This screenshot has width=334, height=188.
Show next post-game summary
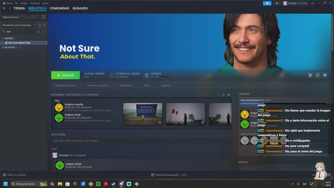pos(224,95)
